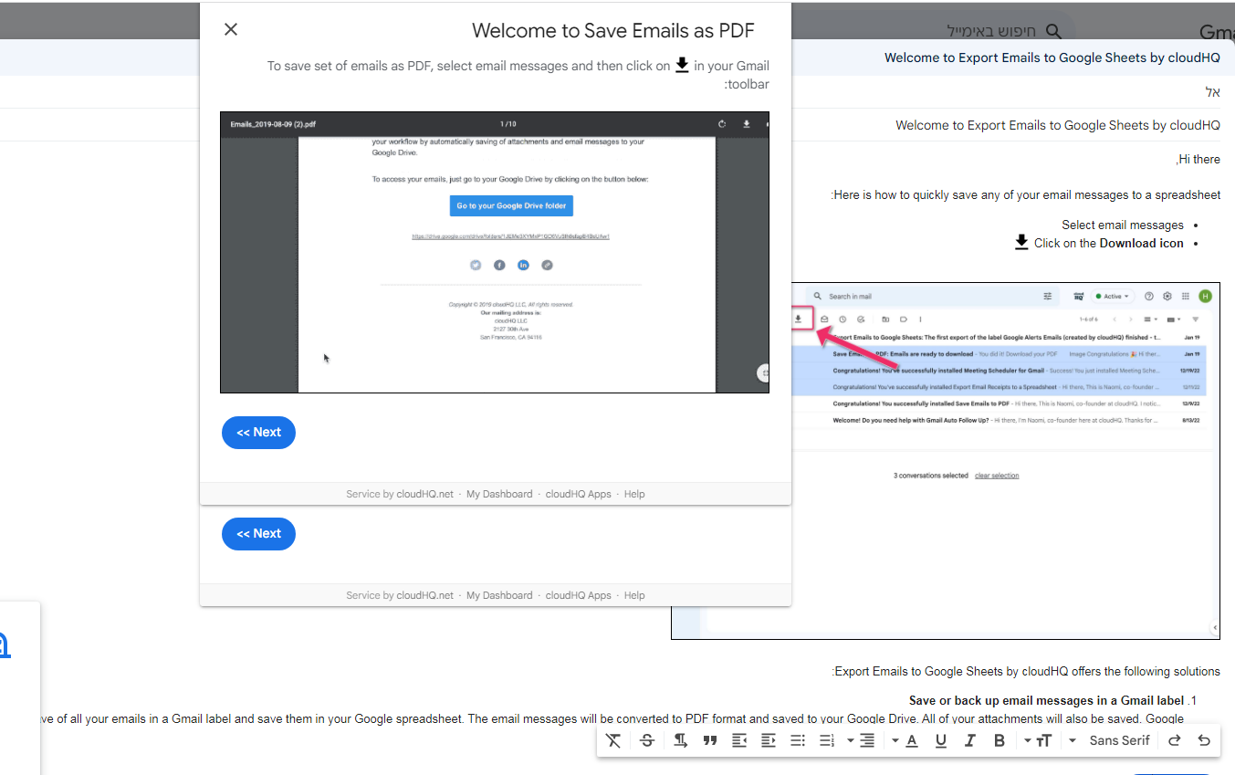Screen dimensions: 1235x775
Task: Open the text alignment dropdown
Action: tap(861, 740)
